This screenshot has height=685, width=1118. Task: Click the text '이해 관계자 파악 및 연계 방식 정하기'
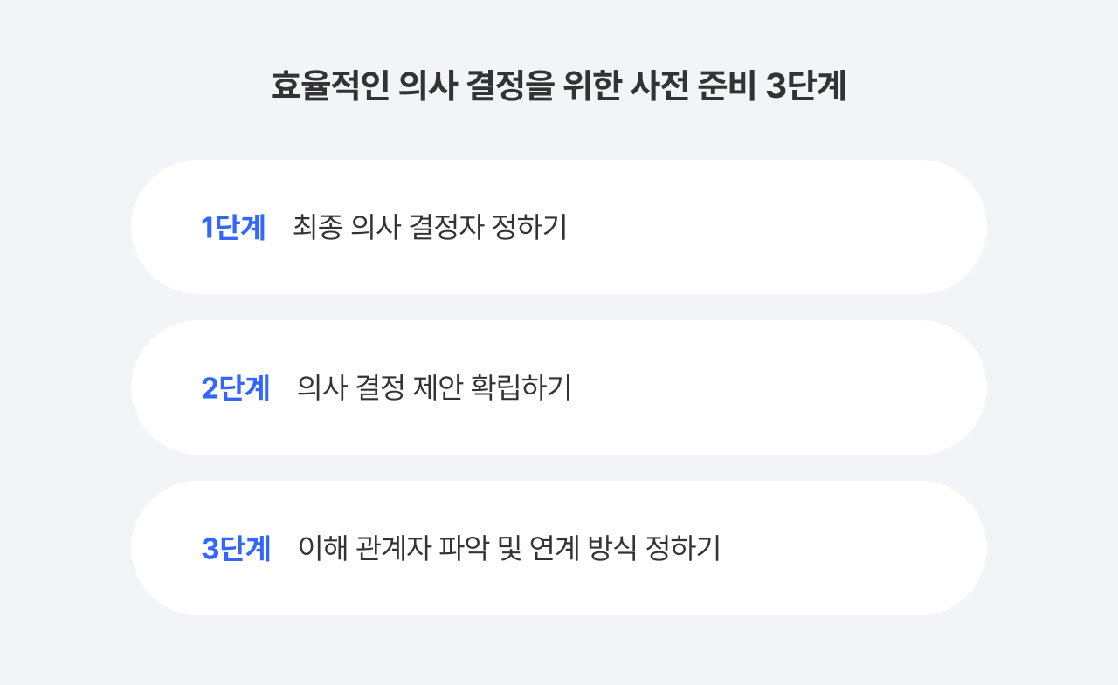(x=509, y=548)
